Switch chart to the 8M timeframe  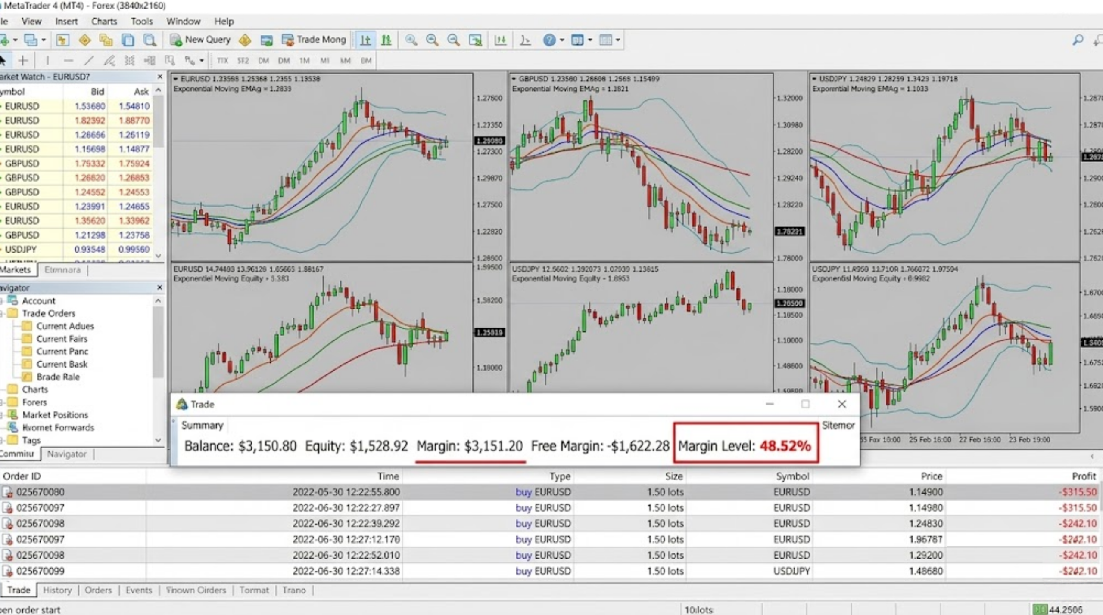(x=366, y=61)
